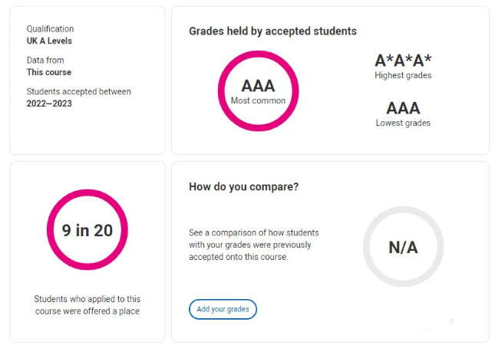Click the See a comparison description paragraph

tap(254, 245)
